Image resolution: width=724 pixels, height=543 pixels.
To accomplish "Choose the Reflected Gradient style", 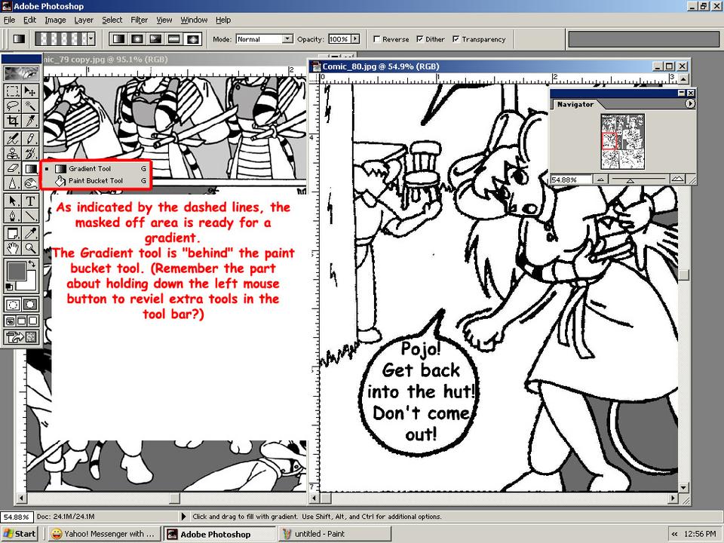I will tap(174, 38).
